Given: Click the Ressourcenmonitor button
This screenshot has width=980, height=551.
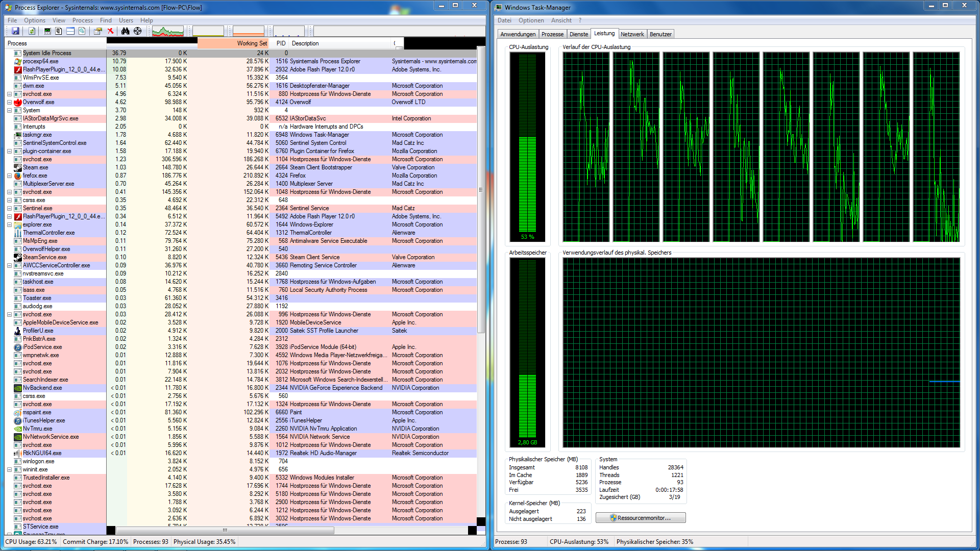Looking at the screenshot, I should point(641,518).
